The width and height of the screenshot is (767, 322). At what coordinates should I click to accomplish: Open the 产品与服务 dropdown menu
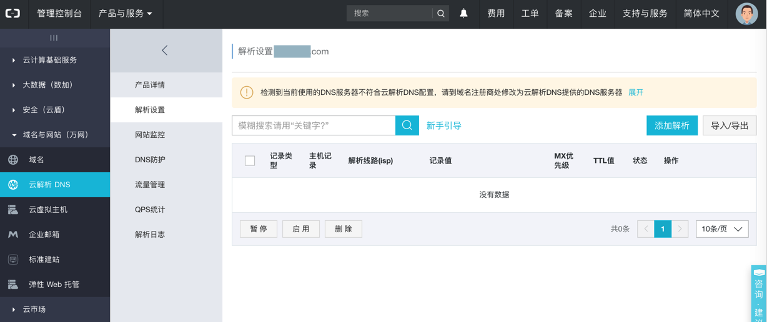point(126,13)
